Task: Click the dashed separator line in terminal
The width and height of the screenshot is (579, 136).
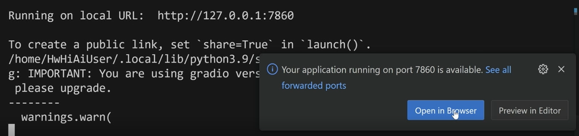Action: coord(34,103)
